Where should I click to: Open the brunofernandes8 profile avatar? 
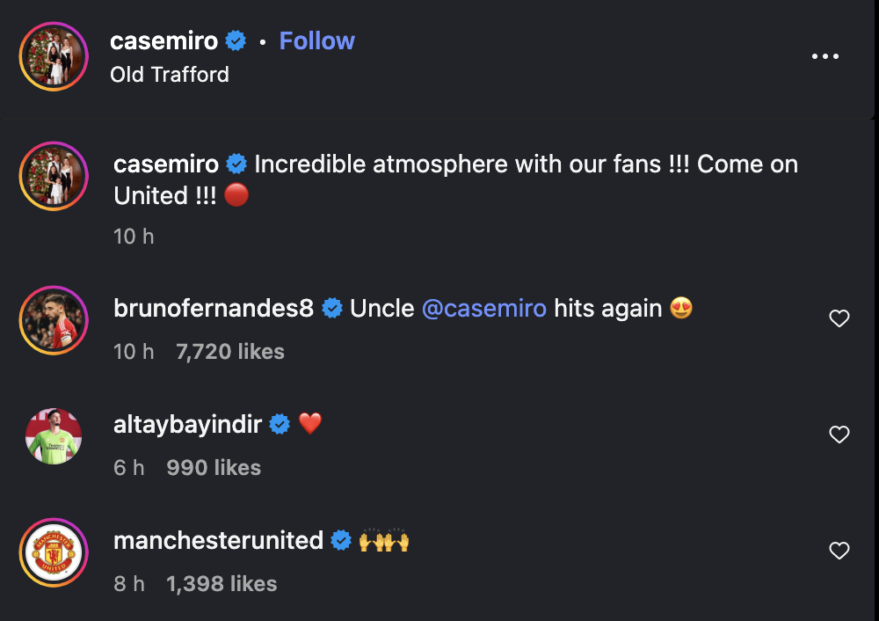click(54, 318)
